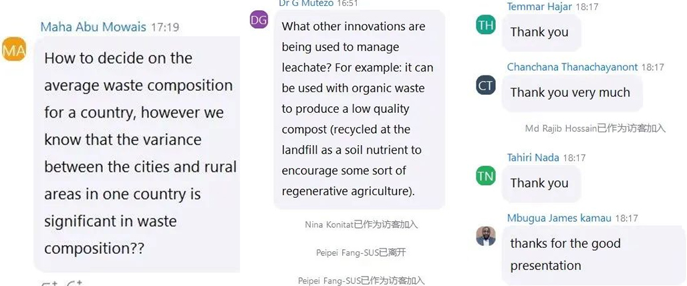Click Mbugua James kamau's profile photo
The height and width of the screenshot is (286, 687).
[x=486, y=236]
